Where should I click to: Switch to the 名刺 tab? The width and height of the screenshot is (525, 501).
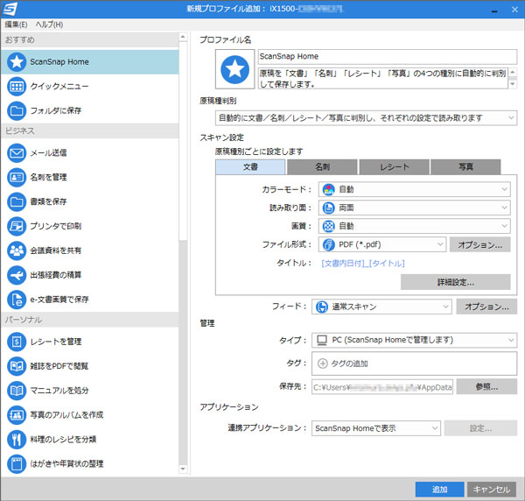coord(322,167)
